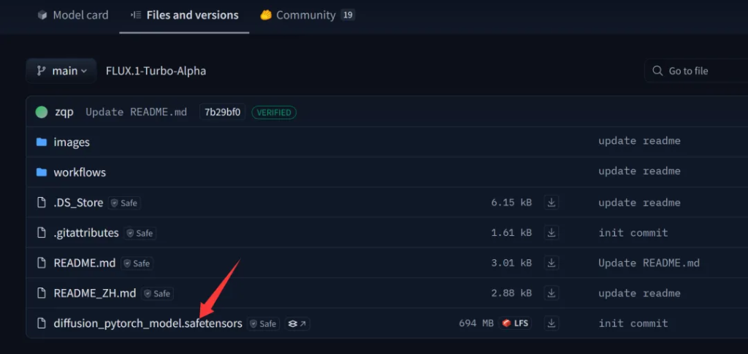Open zqp user profile link
748x354 pixels.
pos(64,112)
